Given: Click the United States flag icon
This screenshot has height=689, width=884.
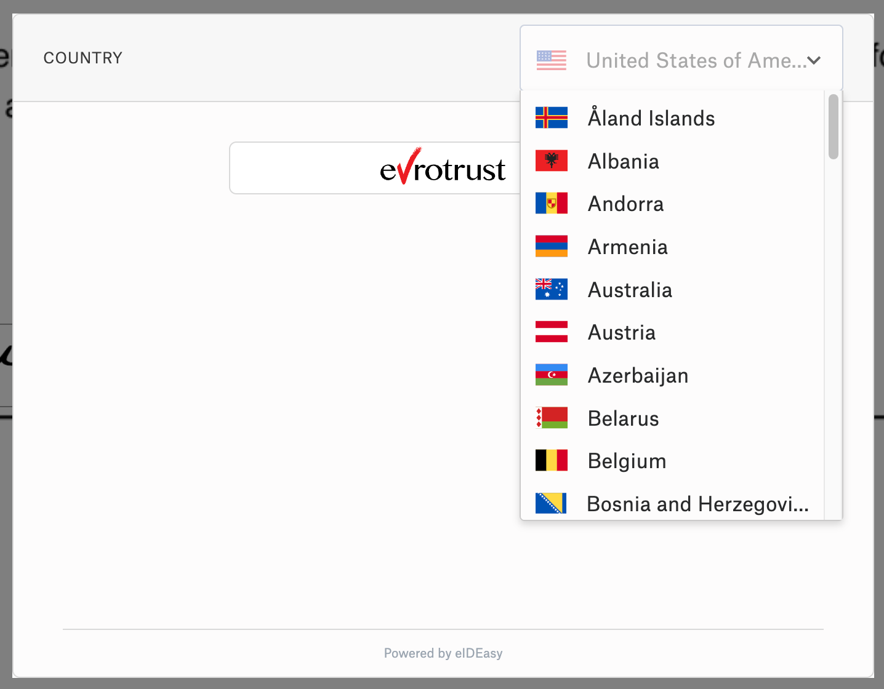Looking at the screenshot, I should [551, 60].
